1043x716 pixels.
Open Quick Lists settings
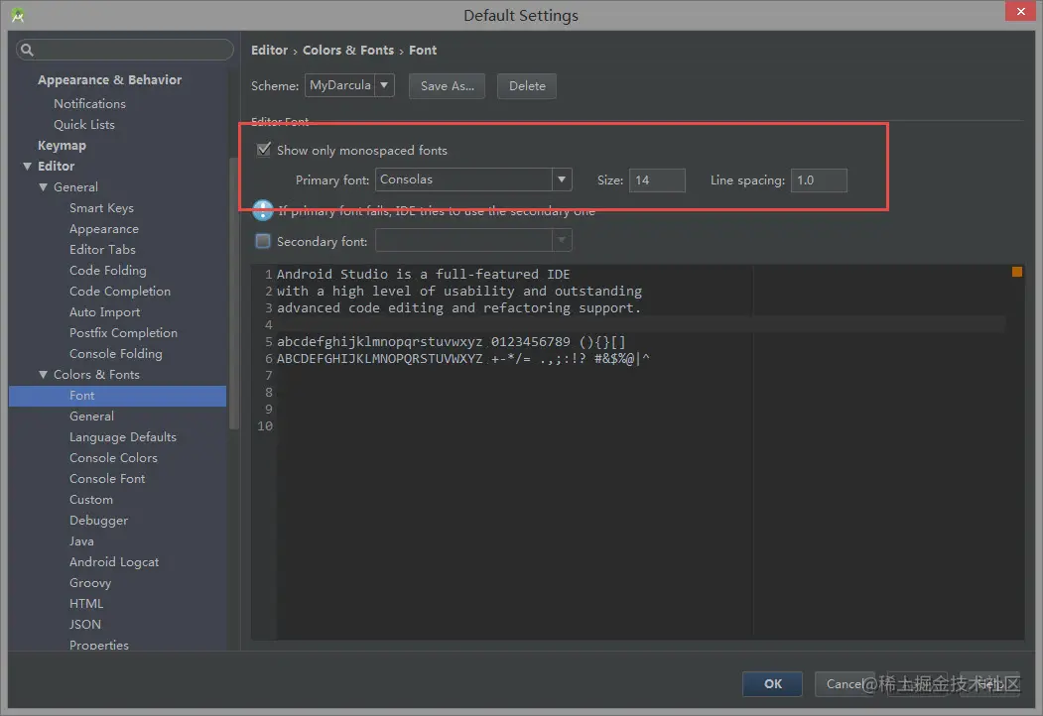pyautogui.click(x=84, y=124)
